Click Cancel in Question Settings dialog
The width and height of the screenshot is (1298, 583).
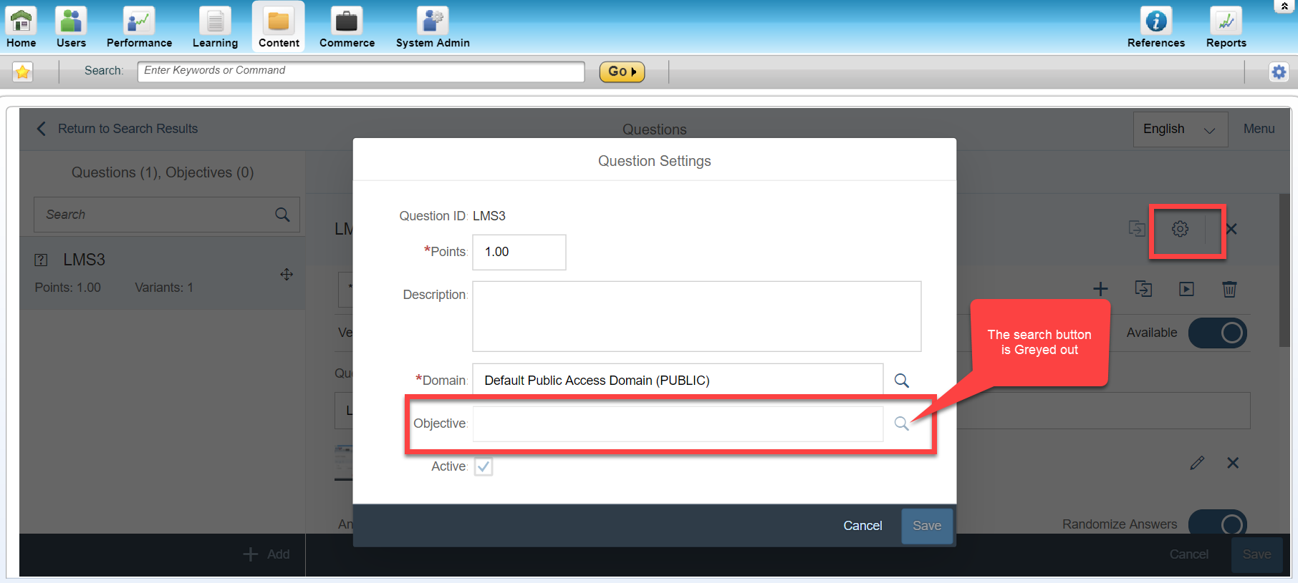[862, 526]
